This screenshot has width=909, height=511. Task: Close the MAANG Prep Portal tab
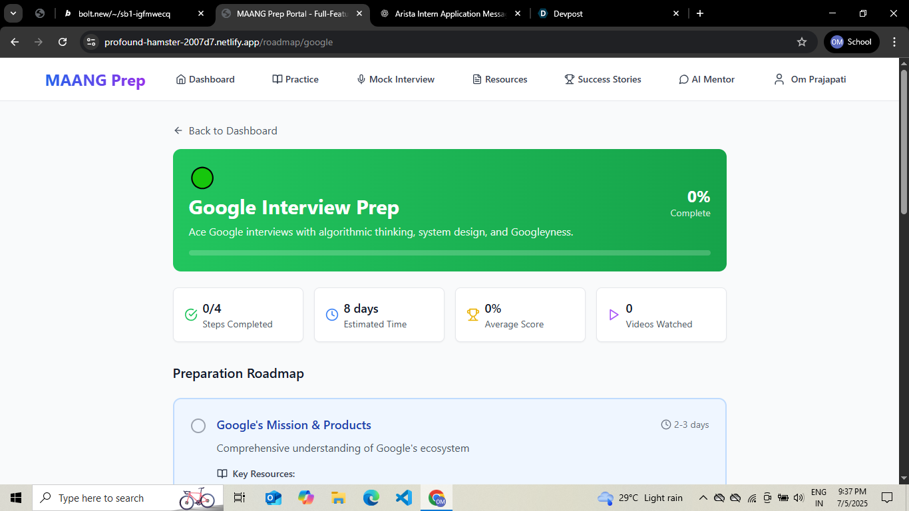coord(359,13)
